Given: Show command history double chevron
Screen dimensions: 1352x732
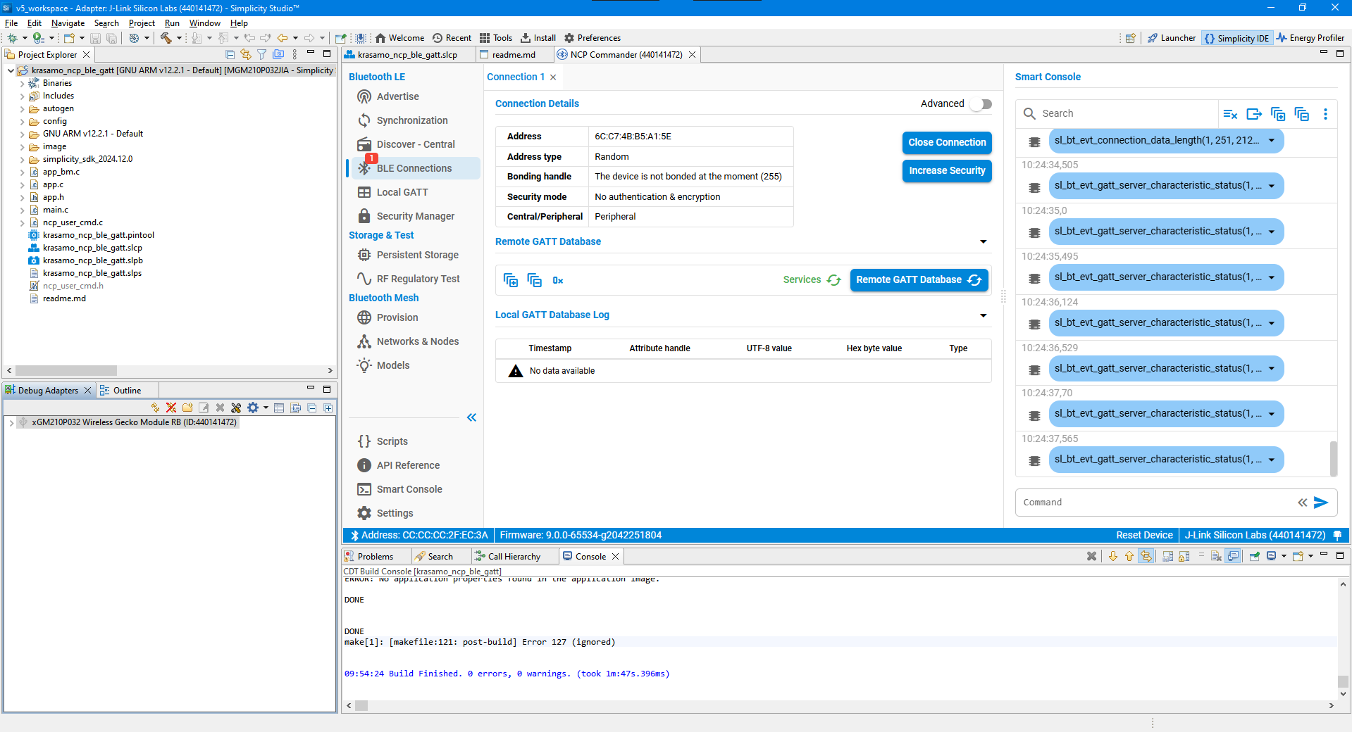Looking at the screenshot, I should point(1303,503).
